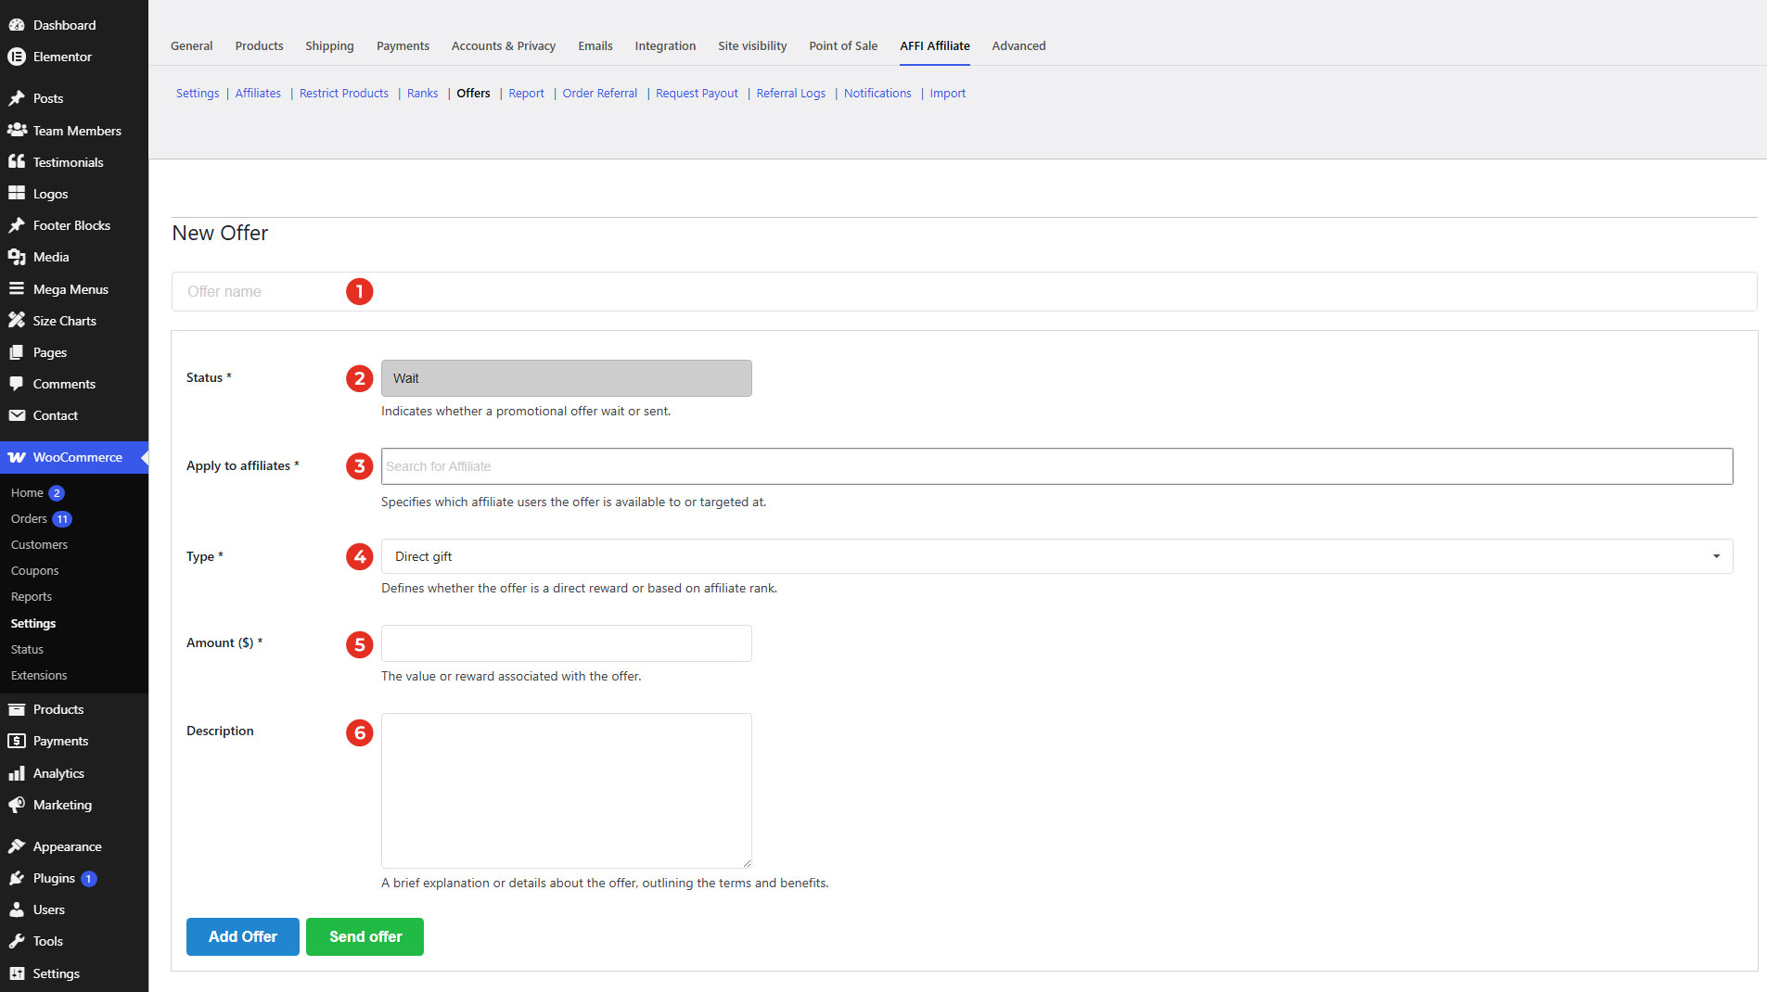Click the Team Members people icon

pyautogui.click(x=17, y=131)
